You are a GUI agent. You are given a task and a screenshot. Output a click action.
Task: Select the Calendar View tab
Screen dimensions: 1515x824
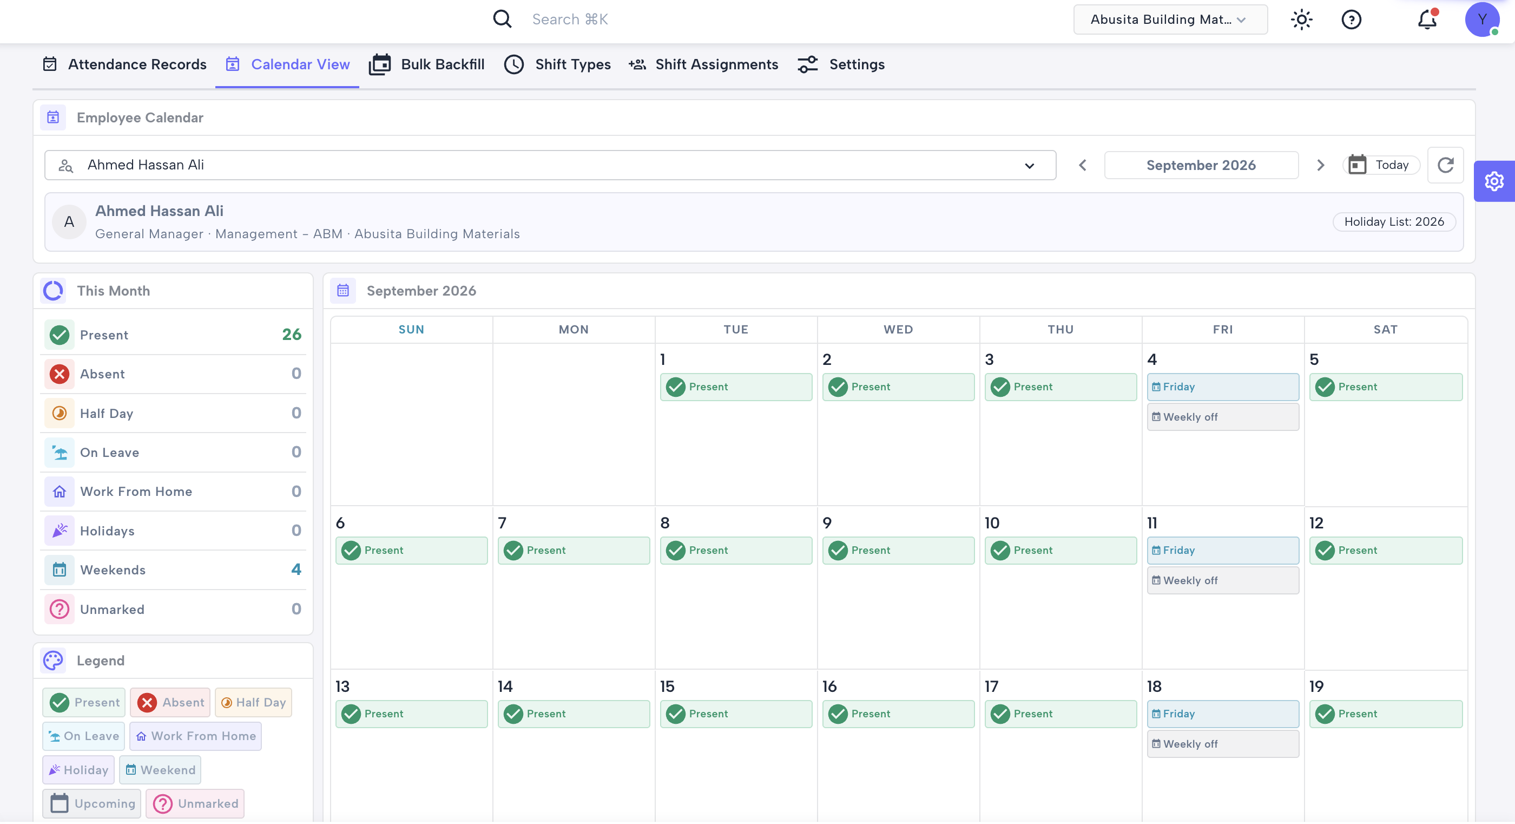tap(288, 64)
